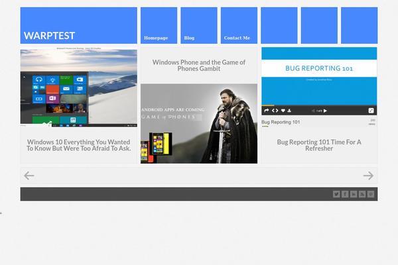
Task: Click the last circular footer social icon
Action: tap(371, 194)
